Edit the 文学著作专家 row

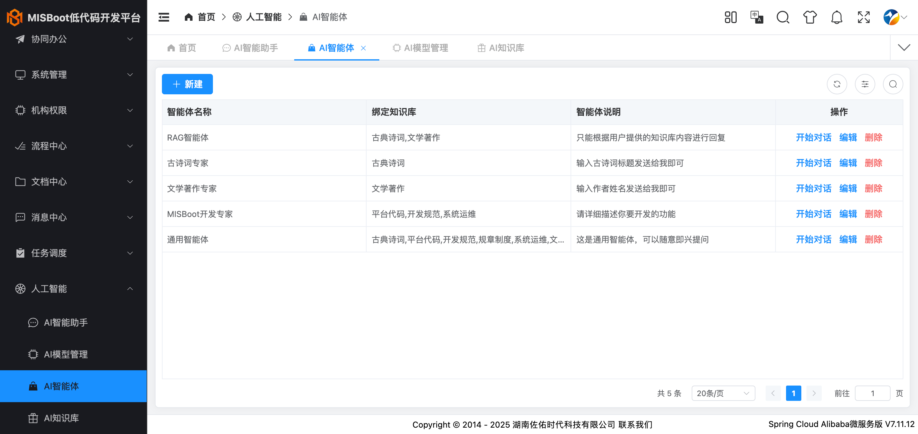[x=848, y=189]
